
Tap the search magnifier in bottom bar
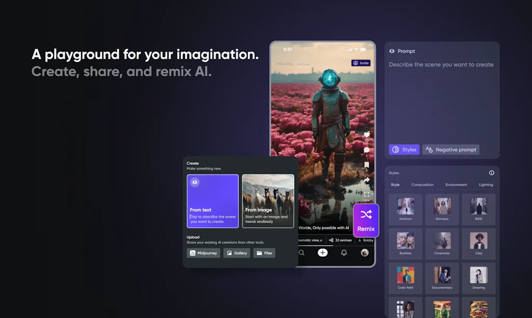pyautogui.click(x=301, y=253)
